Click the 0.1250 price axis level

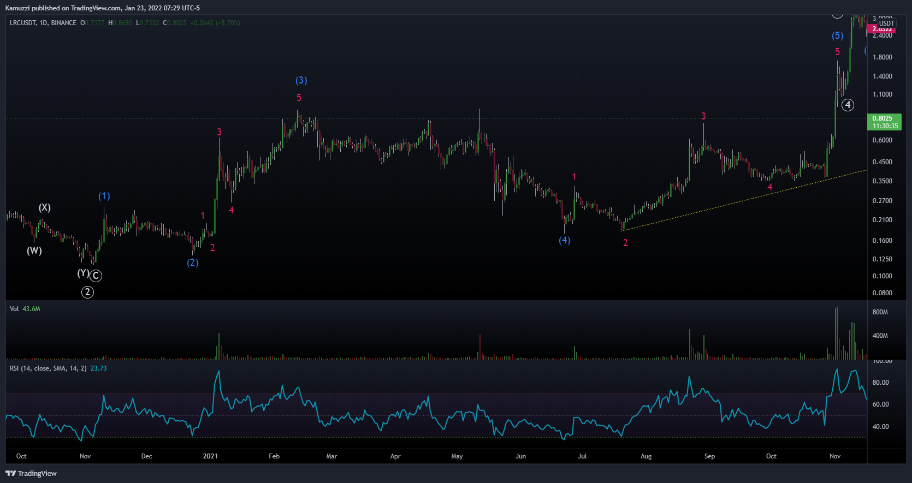[883, 259]
